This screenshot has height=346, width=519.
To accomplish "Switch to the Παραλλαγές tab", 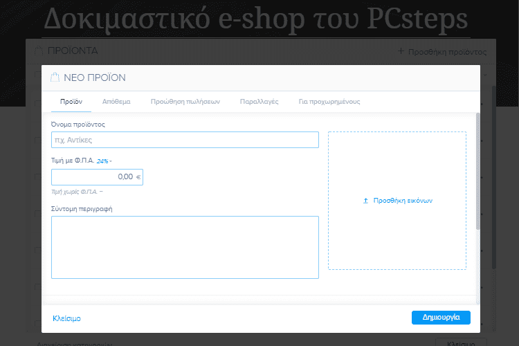I will [259, 102].
